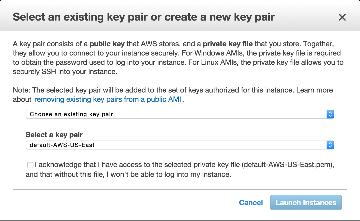Click the bold 'public key' text
Screen dimensions: 360x221
(x=107, y=44)
